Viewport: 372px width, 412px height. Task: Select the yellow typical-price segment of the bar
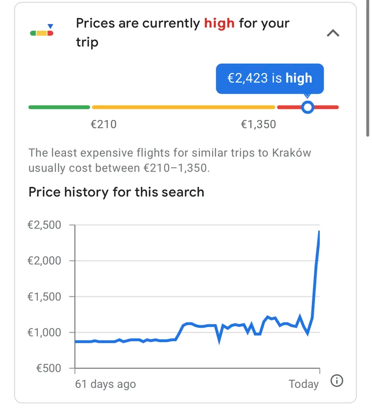[x=183, y=107]
